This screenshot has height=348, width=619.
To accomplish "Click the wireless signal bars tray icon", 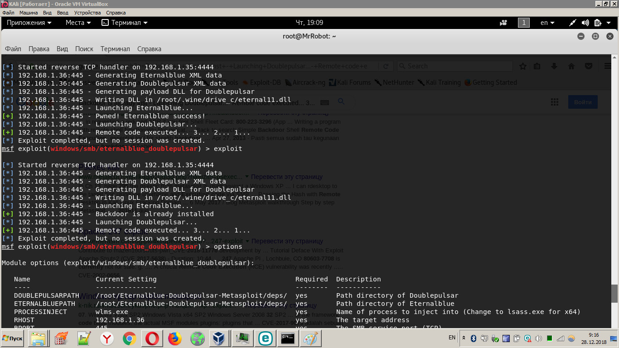I will [561, 338].
